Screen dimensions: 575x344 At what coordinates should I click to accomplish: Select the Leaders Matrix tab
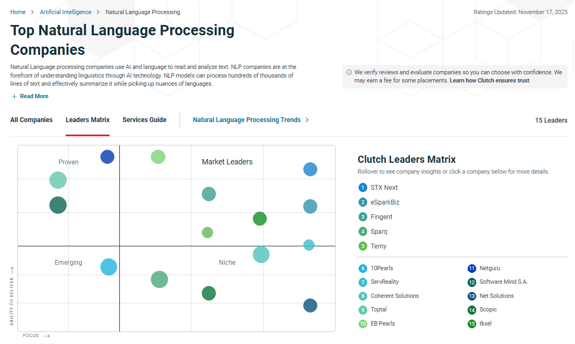pos(87,120)
